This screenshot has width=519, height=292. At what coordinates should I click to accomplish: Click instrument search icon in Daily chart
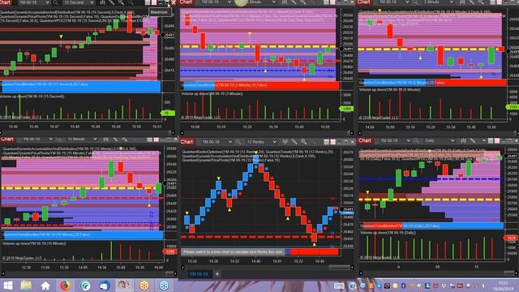click(x=416, y=140)
